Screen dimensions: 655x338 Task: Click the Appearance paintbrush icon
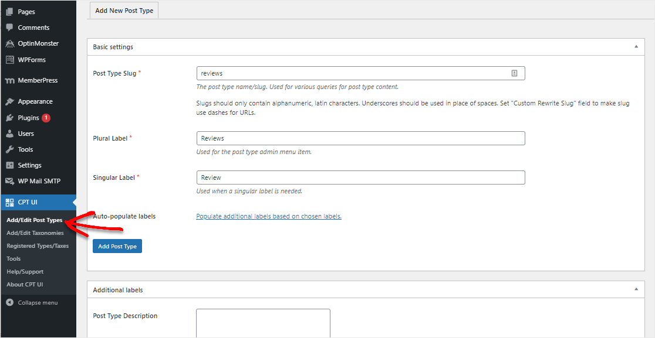pos(9,101)
